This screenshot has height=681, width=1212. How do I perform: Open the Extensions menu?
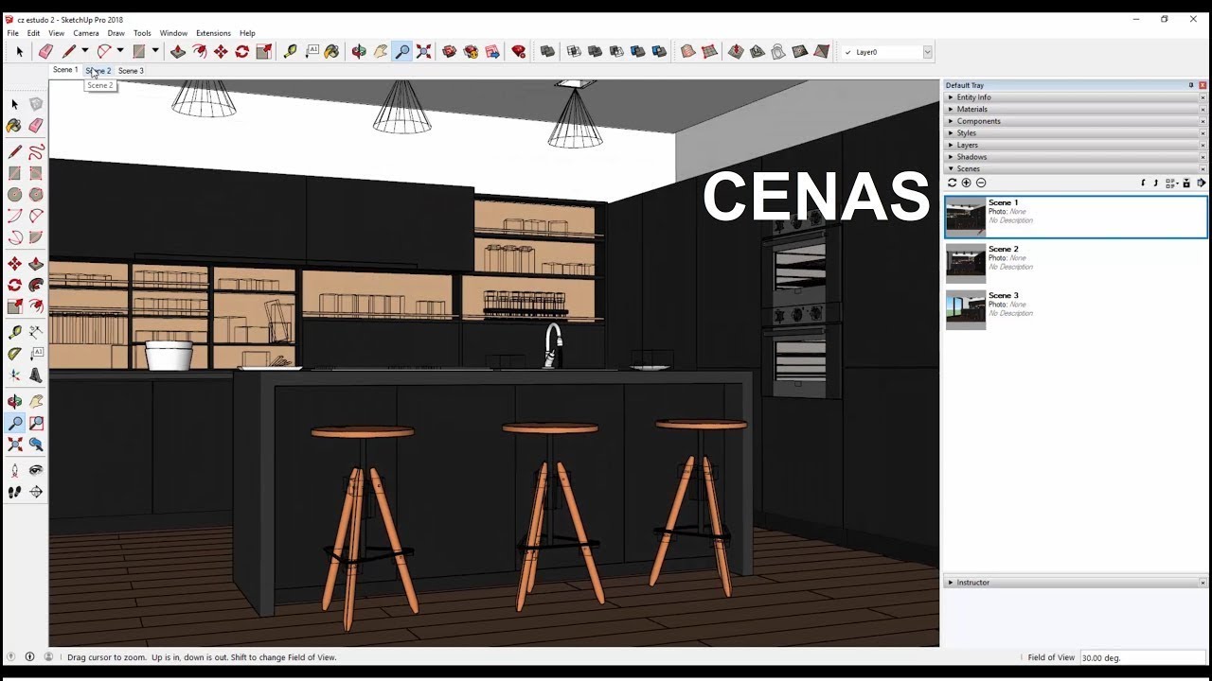[x=213, y=33]
